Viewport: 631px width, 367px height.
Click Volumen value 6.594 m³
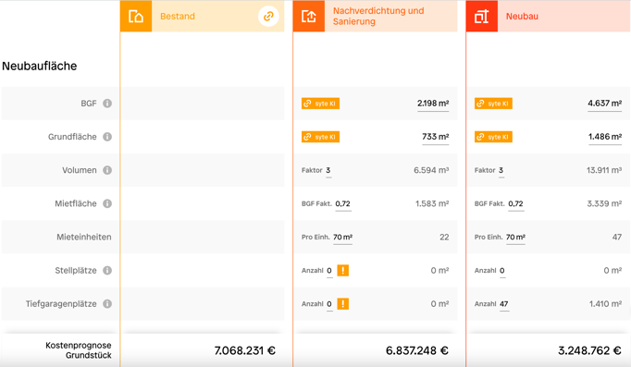coord(431,170)
